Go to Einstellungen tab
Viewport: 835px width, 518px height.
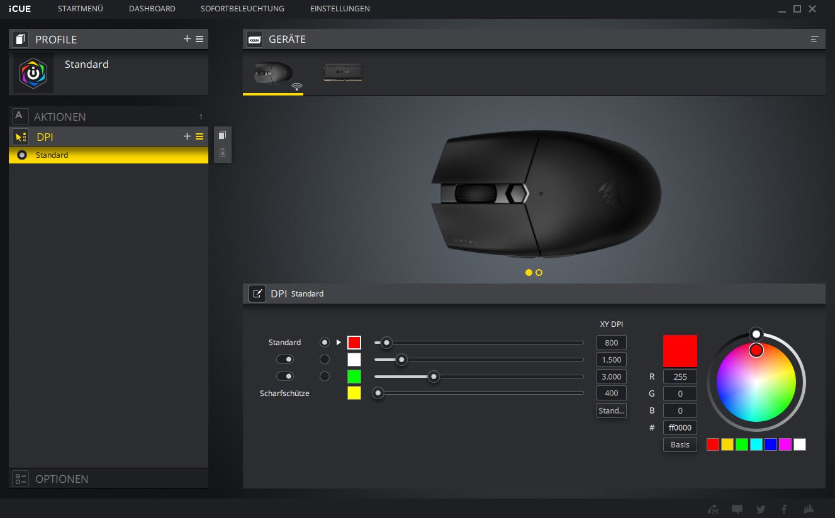340,9
